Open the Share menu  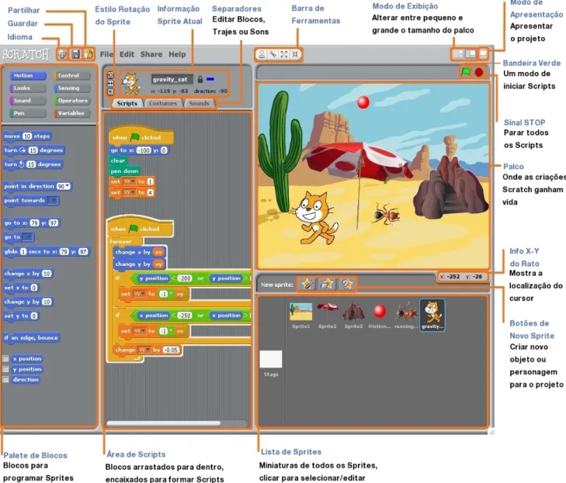pyautogui.click(x=151, y=54)
